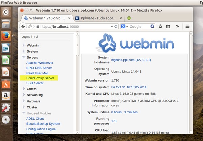Viewport: 203px width, 141px height.
Task: Click the system time link
Action: [129, 87]
